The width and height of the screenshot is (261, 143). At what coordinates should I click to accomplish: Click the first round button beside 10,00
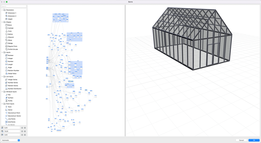tap(22, 131)
